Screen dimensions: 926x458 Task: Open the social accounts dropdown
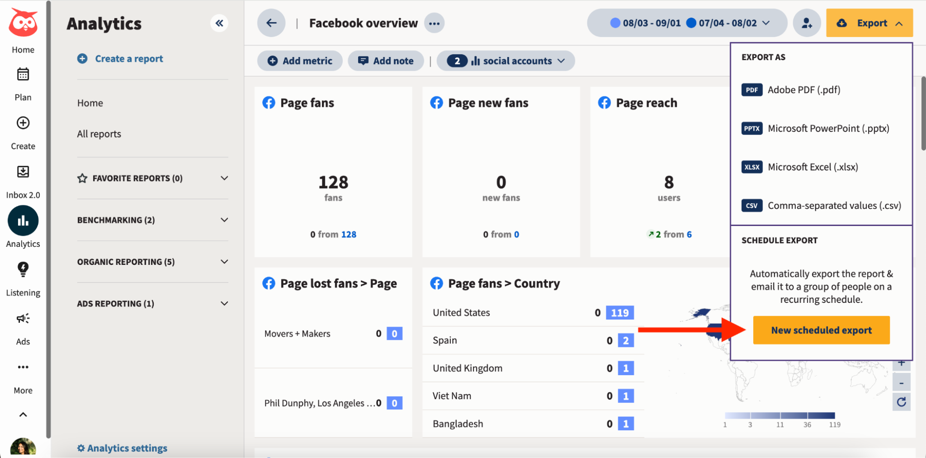pyautogui.click(x=505, y=61)
